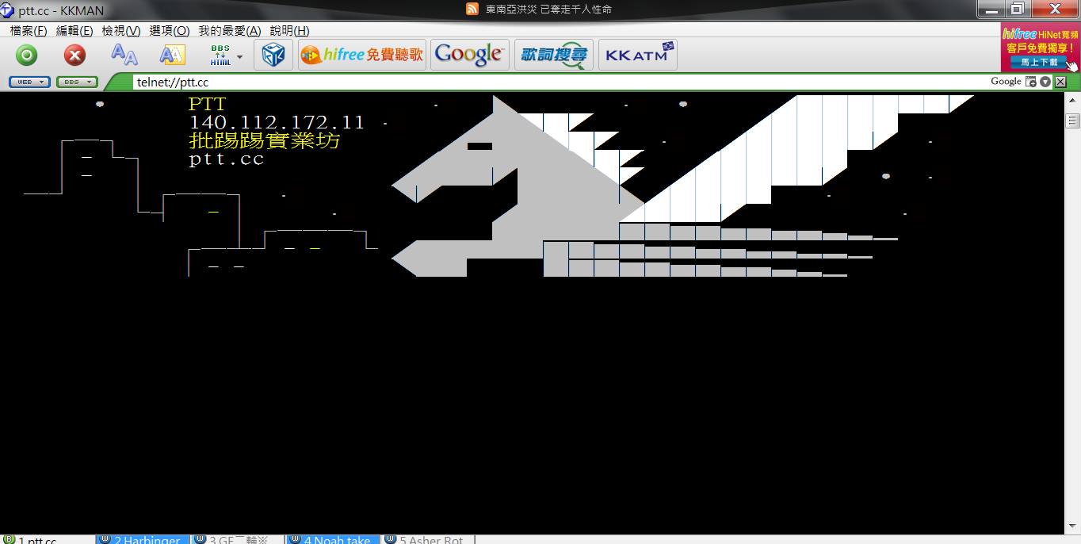Switch to the 2 Harbinger tab
The image size is (1081, 544).
pyautogui.click(x=143, y=540)
